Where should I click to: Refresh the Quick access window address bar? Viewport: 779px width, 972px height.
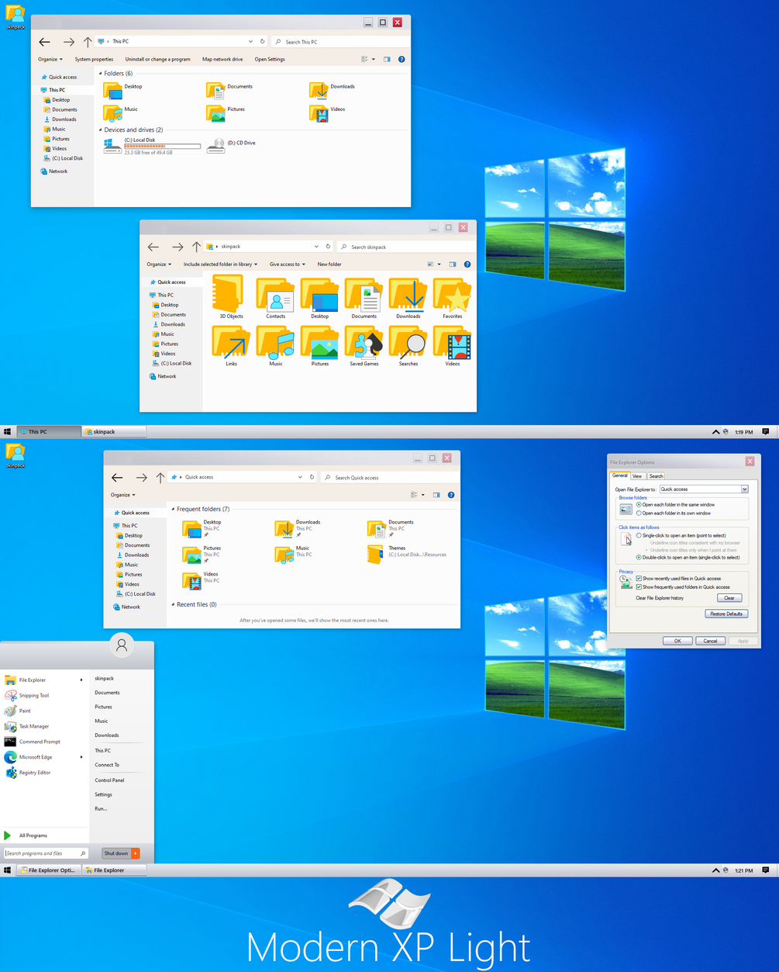[x=312, y=477]
